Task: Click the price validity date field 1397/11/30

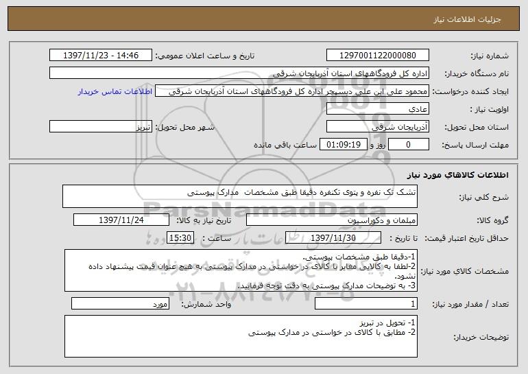Action: coord(333,238)
